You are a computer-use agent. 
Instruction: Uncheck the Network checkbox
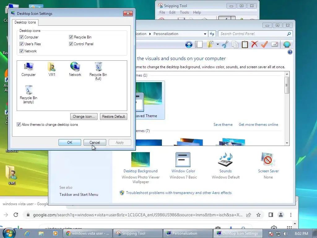(21, 51)
